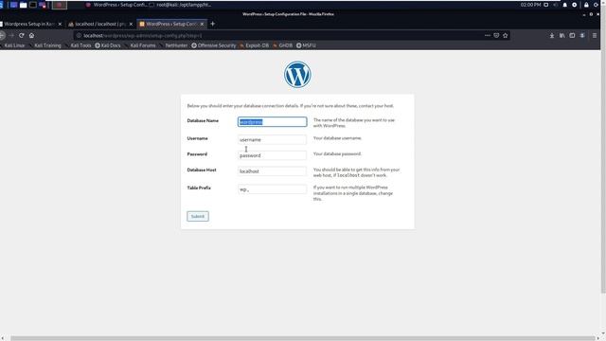
Task: Focus the Username input field
Action: coord(272,139)
